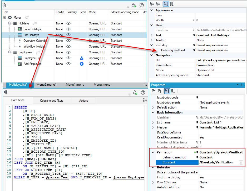247x191 pixels.
Task: Toggle visibility eye for Form Holidays row
Action: 68,29
